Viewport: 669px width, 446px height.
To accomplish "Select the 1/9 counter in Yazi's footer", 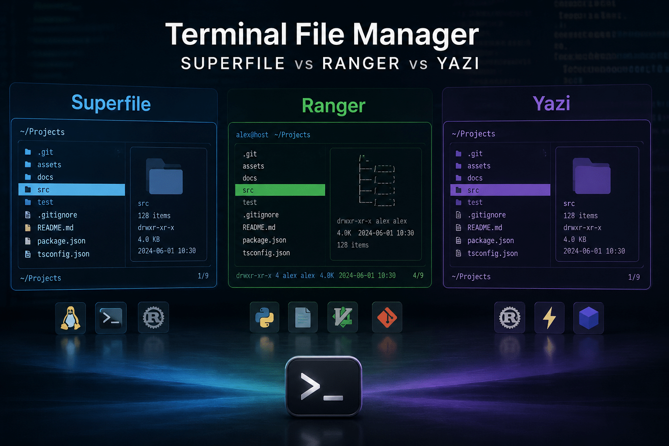I will coord(634,277).
